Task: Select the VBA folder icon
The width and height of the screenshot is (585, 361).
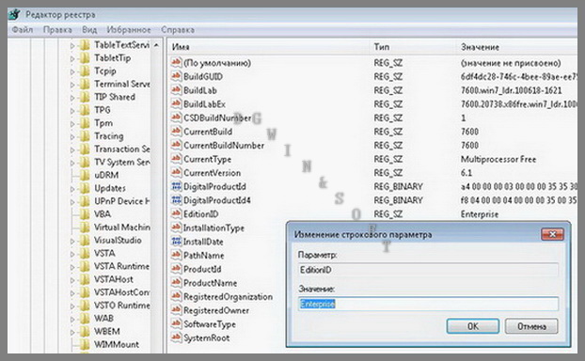Action: (85, 214)
